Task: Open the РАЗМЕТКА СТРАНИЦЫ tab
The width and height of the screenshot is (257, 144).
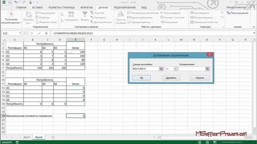Action: 61,8
